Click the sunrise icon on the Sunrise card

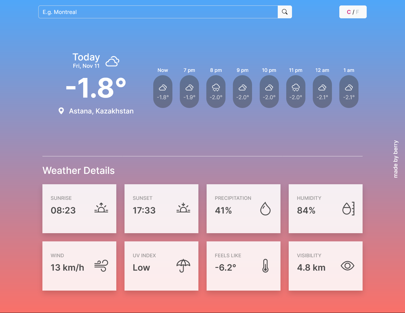click(x=101, y=208)
